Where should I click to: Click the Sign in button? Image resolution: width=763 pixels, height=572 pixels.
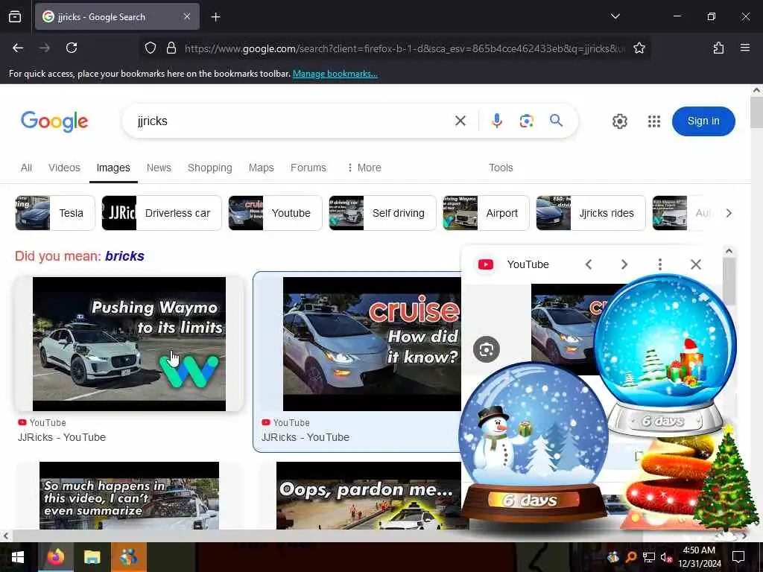[x=703, y=121]
